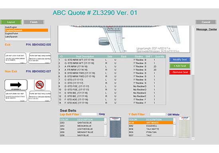Screen dimensions: 219x153
Task: Select seat row 6 B-STD NRW FWD
Action: click(112, 76)
